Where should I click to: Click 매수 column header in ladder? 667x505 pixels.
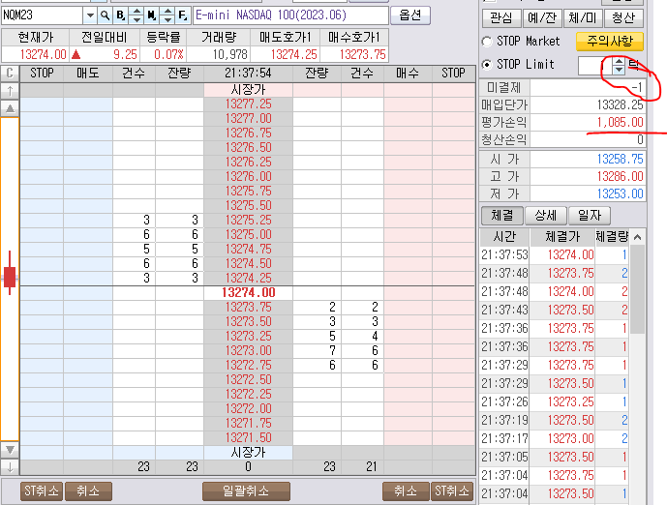click(408, 74)
